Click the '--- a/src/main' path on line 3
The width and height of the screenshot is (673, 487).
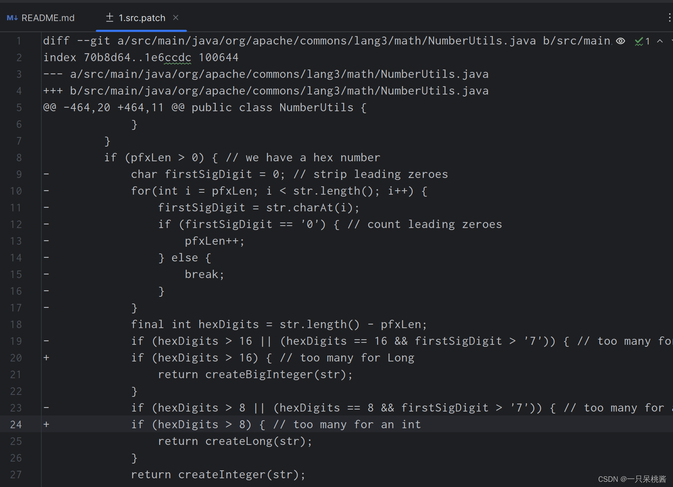(x=266, y=74)
